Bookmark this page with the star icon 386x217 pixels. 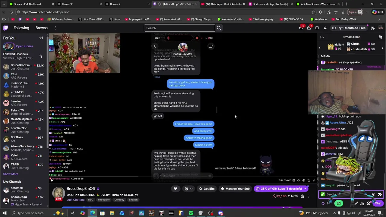pyautogui.click(x=313, y=12)
